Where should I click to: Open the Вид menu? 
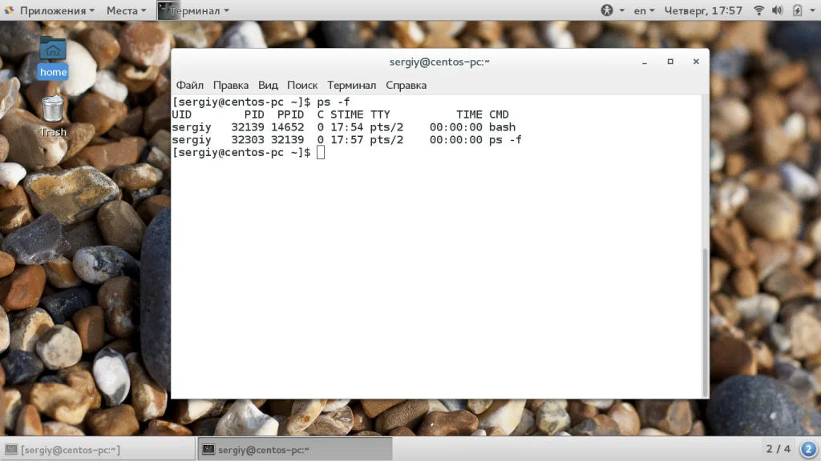pos(268,85)
